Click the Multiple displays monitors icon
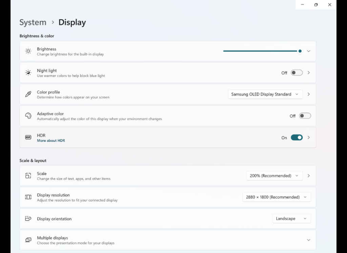The height and width of the screenshot is (253, 347). [28, 240]
